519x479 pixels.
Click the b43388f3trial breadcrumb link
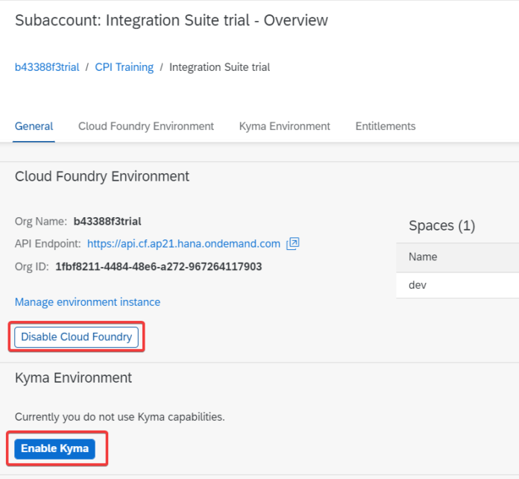coord(47,67)
